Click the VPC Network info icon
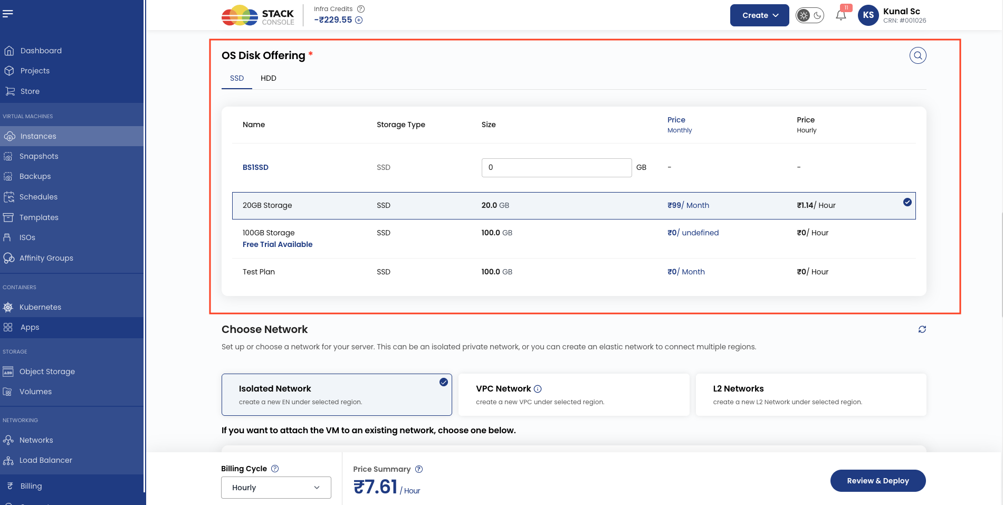 (538, 389)
